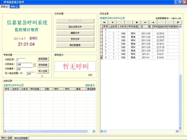Click the insert record plus button
The width and height of the screenshot is (187, 140).
pos(137,22)
